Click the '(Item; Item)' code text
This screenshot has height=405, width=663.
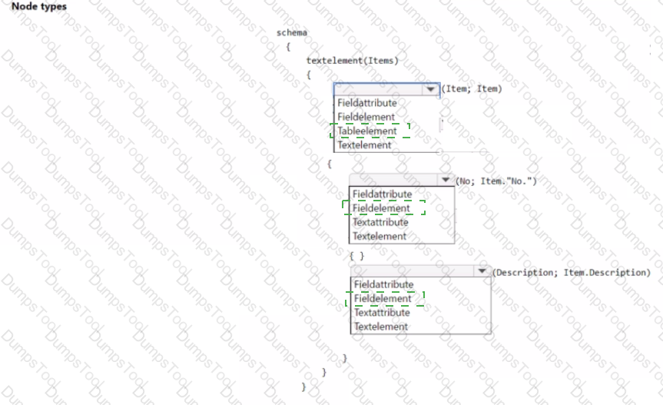(x=472, y=89)
